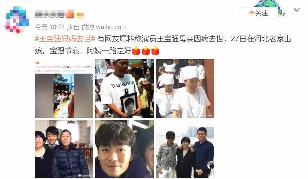Expand the post options chevron arrow

pyautogui.click(x=297, y=10)
